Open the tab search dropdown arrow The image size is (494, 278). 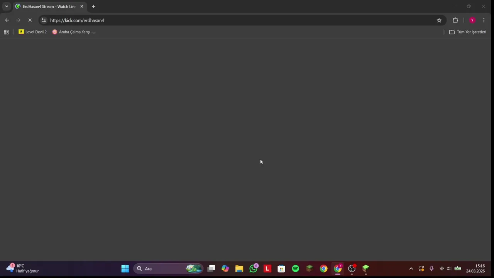pyautogui.click(x=7, y=7)
